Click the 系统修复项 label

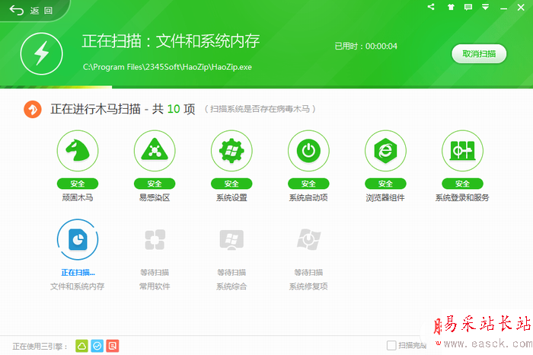click(308, 286)
